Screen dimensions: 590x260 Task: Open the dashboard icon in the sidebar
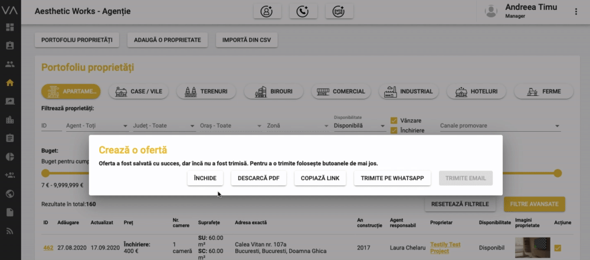pos(10,27)
